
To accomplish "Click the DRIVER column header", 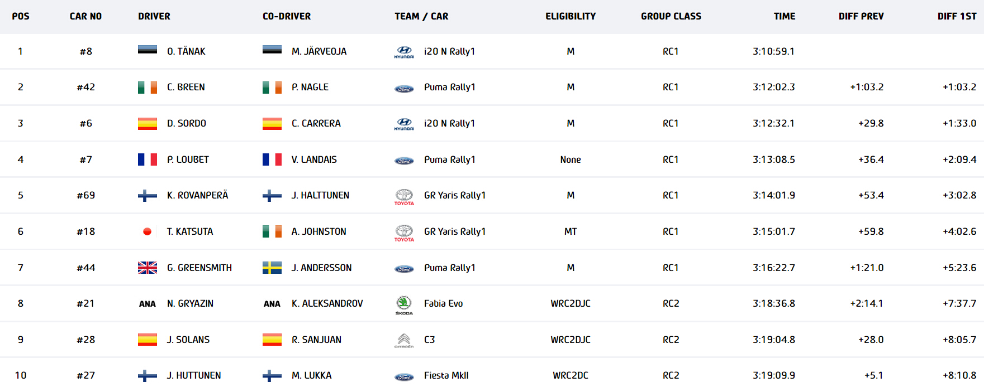I will point(154,16).
